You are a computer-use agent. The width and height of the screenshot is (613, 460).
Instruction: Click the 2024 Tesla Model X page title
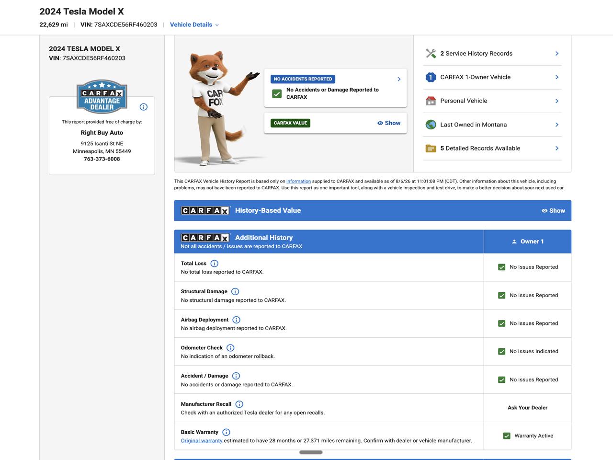point(81,11)
